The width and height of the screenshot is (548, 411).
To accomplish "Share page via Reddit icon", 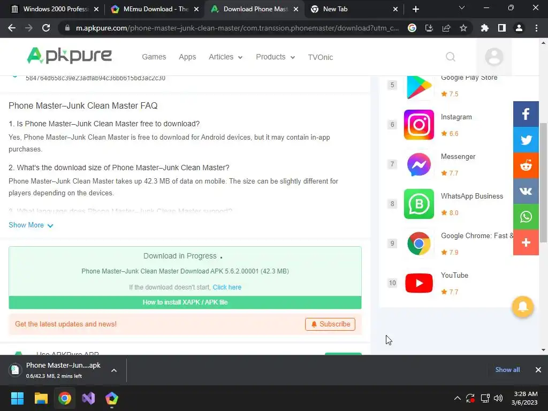I will tap(526, 165).
